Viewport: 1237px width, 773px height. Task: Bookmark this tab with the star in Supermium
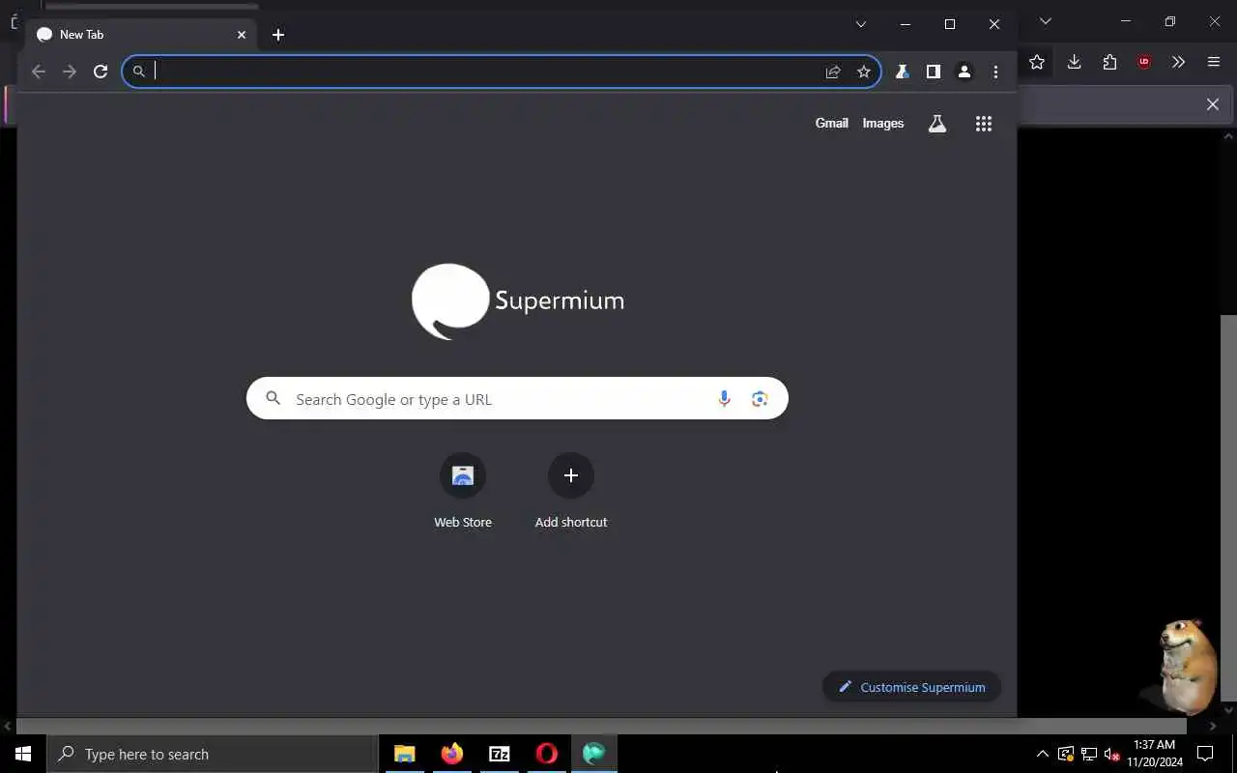pyautogui.click(x=864, y=72)
